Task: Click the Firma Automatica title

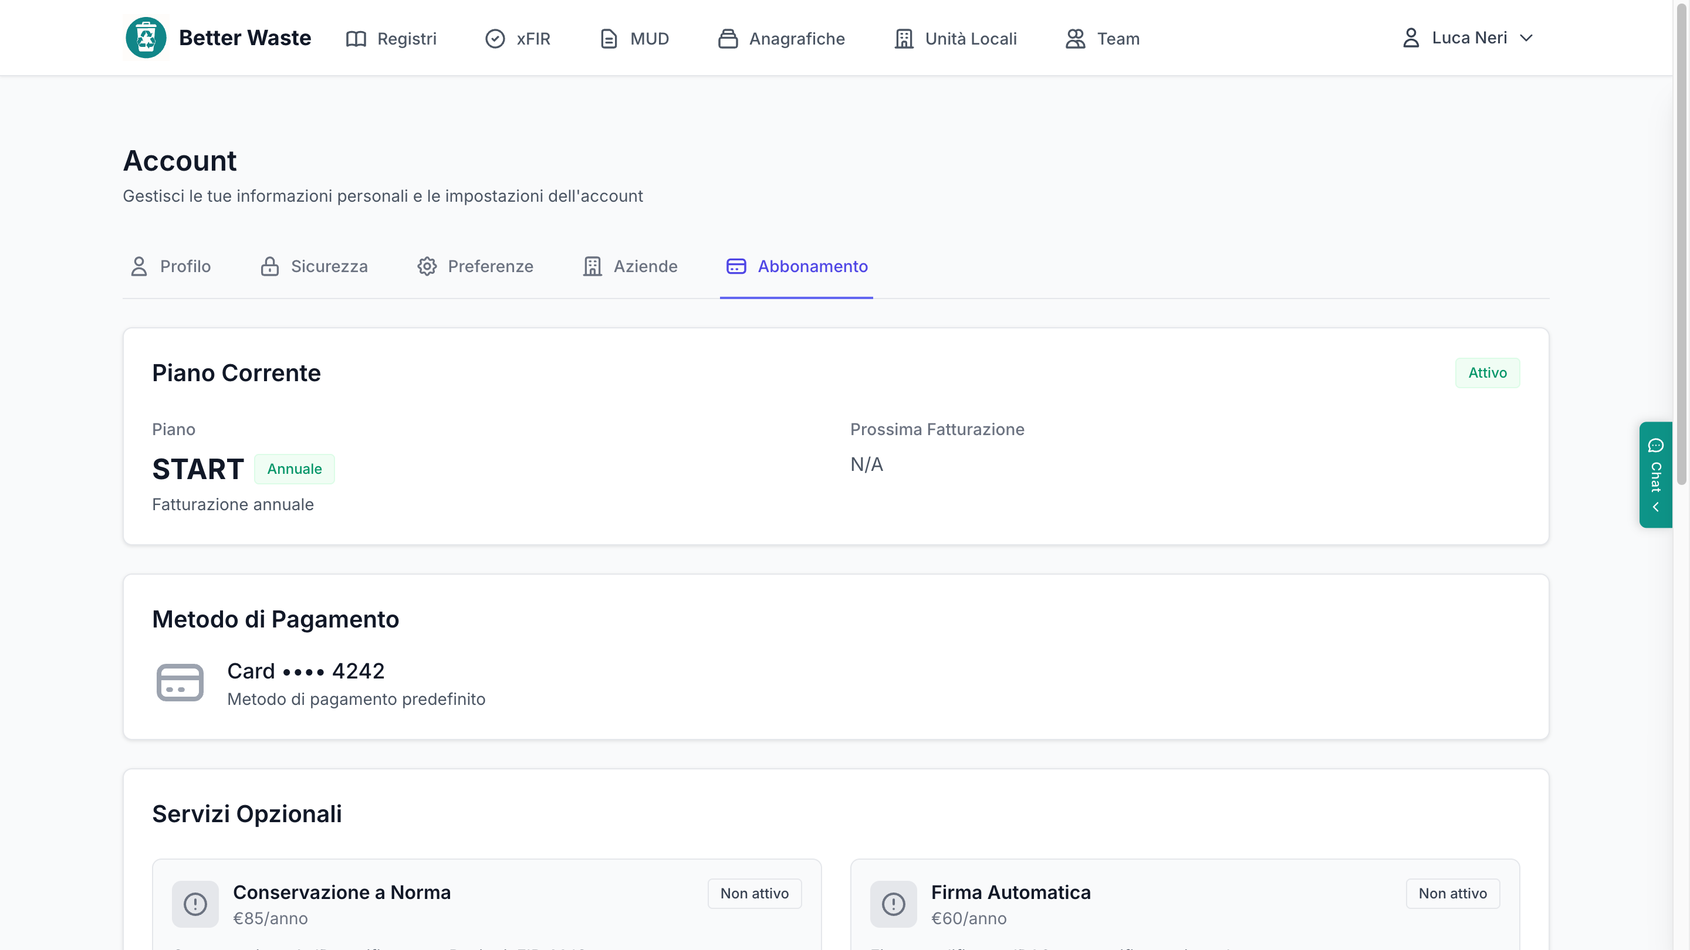Action: pos(1011,893)
